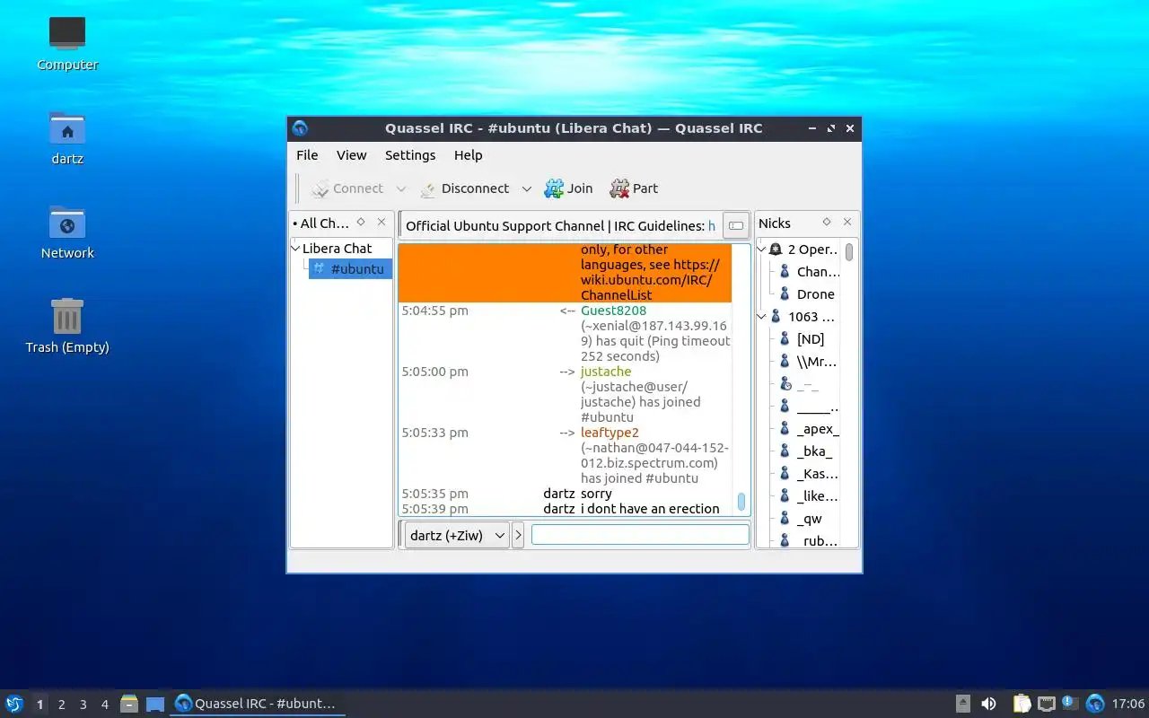Image resolution: width=1149 pixels, height=718 pixels.
Task: Toggle the topic edit button
Action: pyautogui.click(x=736, y=226)
